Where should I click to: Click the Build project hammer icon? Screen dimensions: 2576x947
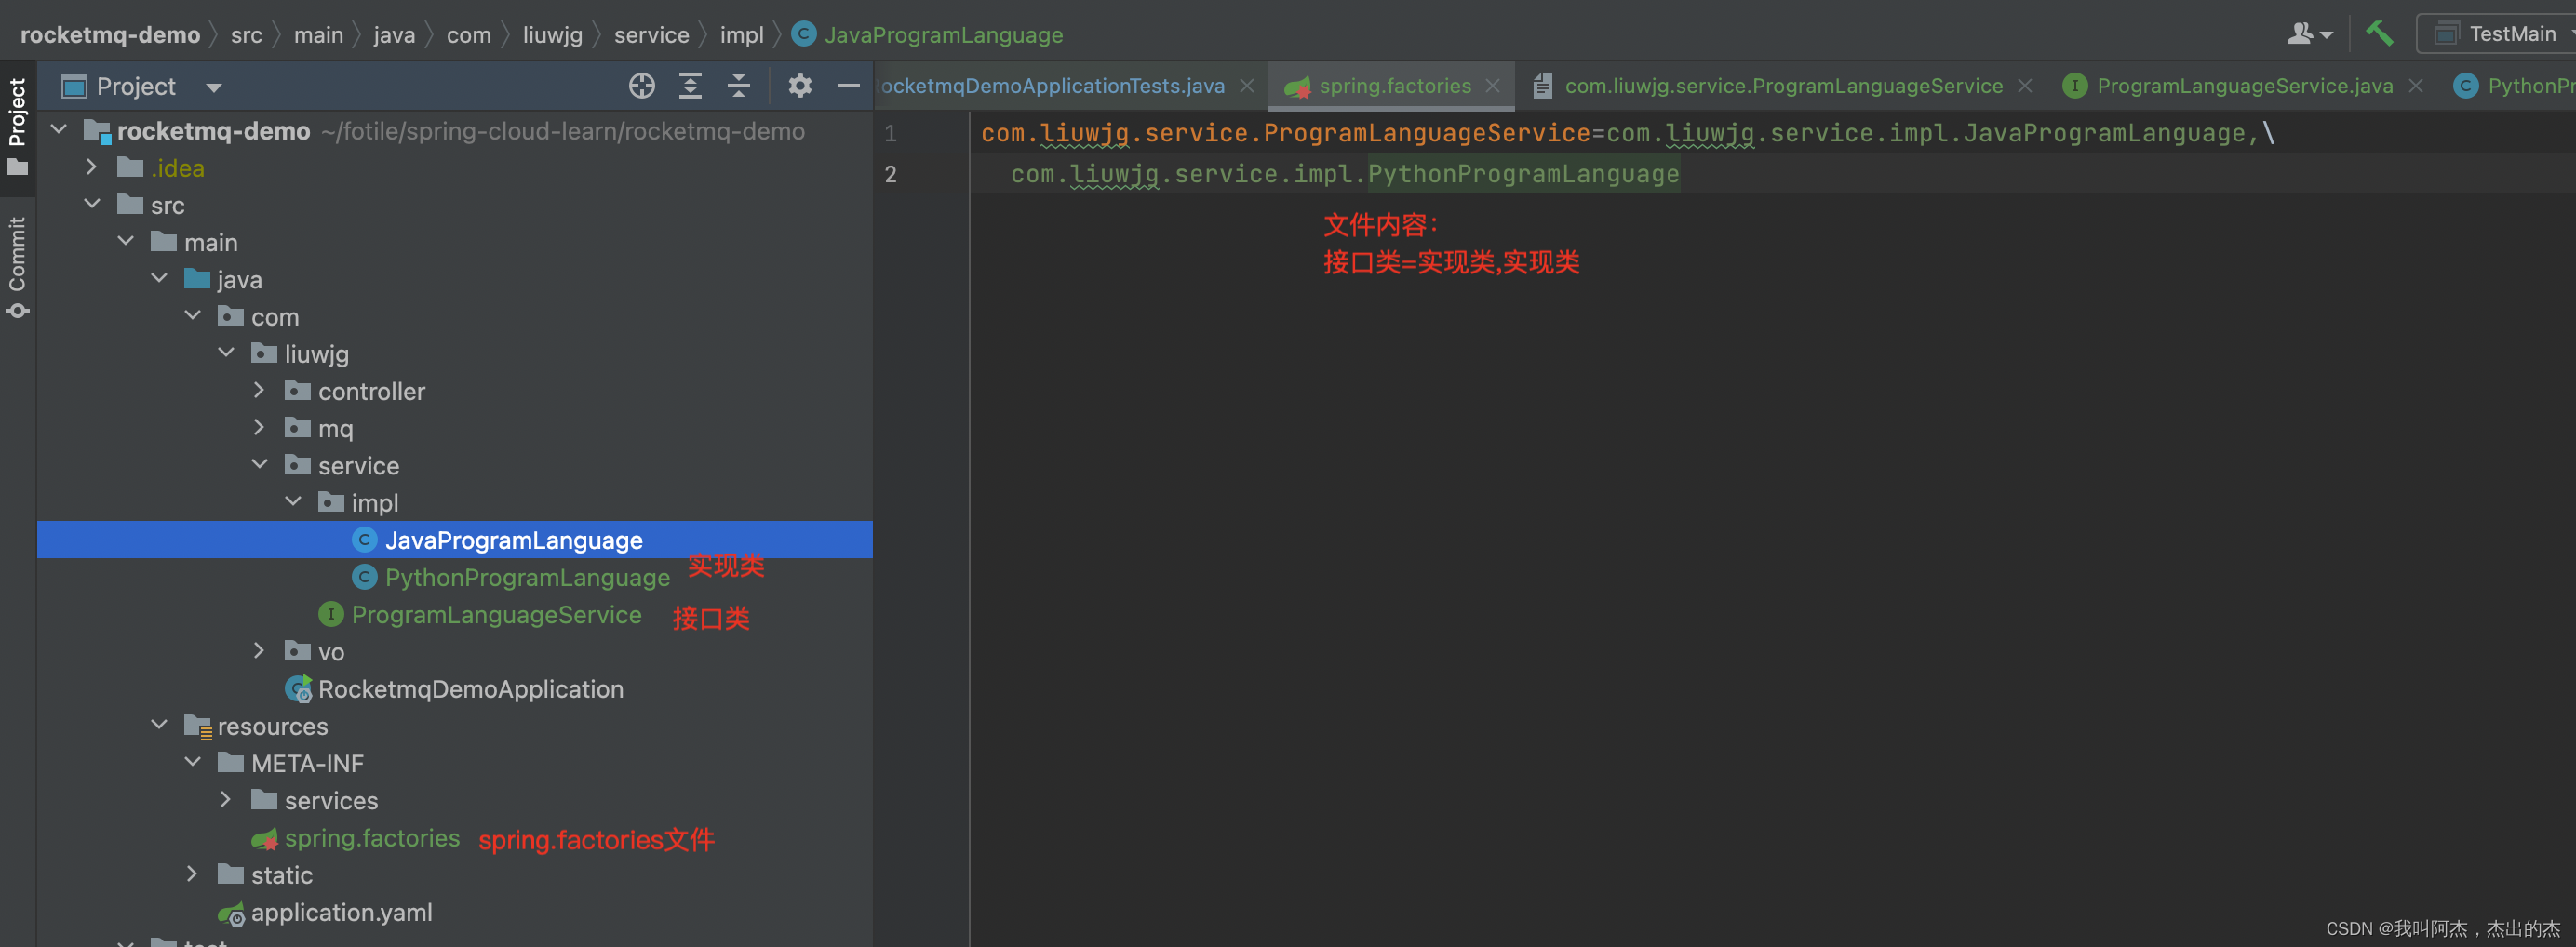[2379, 33]
